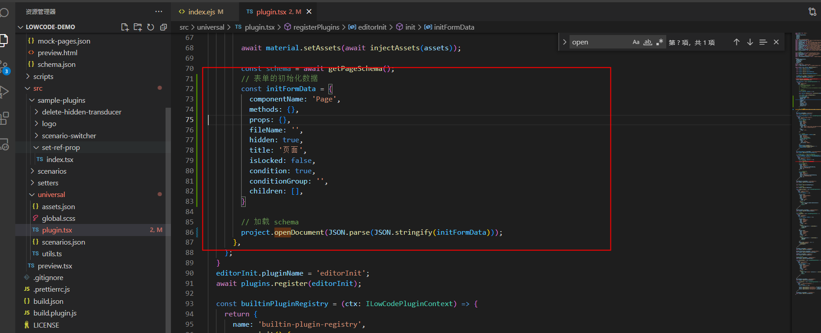Toggle find in selection

763,42
